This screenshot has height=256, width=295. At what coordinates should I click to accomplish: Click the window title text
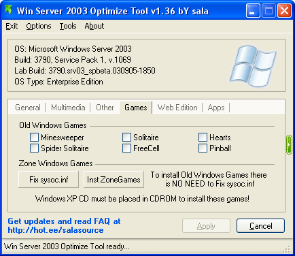pos(113,11)
